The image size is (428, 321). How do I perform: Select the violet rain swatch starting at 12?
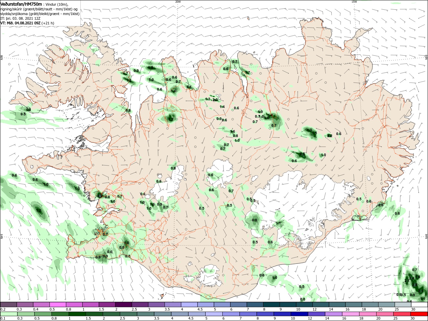tap(316, 314)
